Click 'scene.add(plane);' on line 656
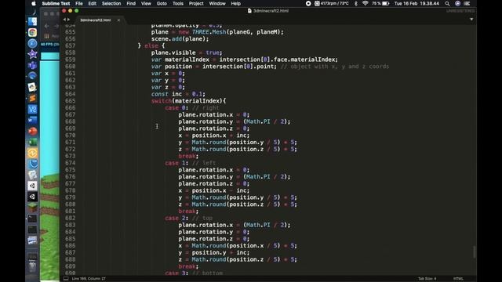 click(180, 38)
